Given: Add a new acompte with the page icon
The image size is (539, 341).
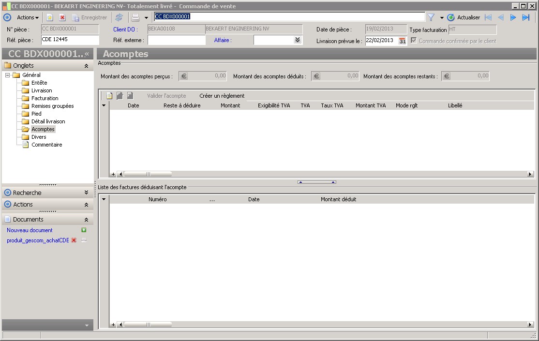Looking at the screenshot, I should (x=109, y=96).
